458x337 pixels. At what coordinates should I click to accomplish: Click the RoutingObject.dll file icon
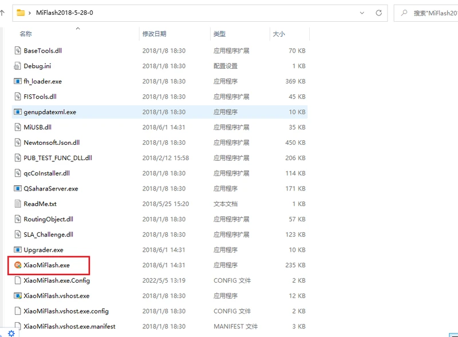18,219
